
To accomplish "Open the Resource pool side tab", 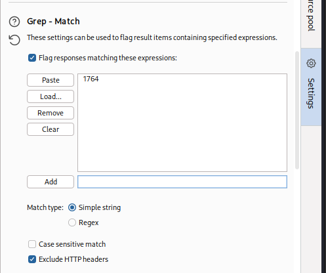I will [311, 18].
